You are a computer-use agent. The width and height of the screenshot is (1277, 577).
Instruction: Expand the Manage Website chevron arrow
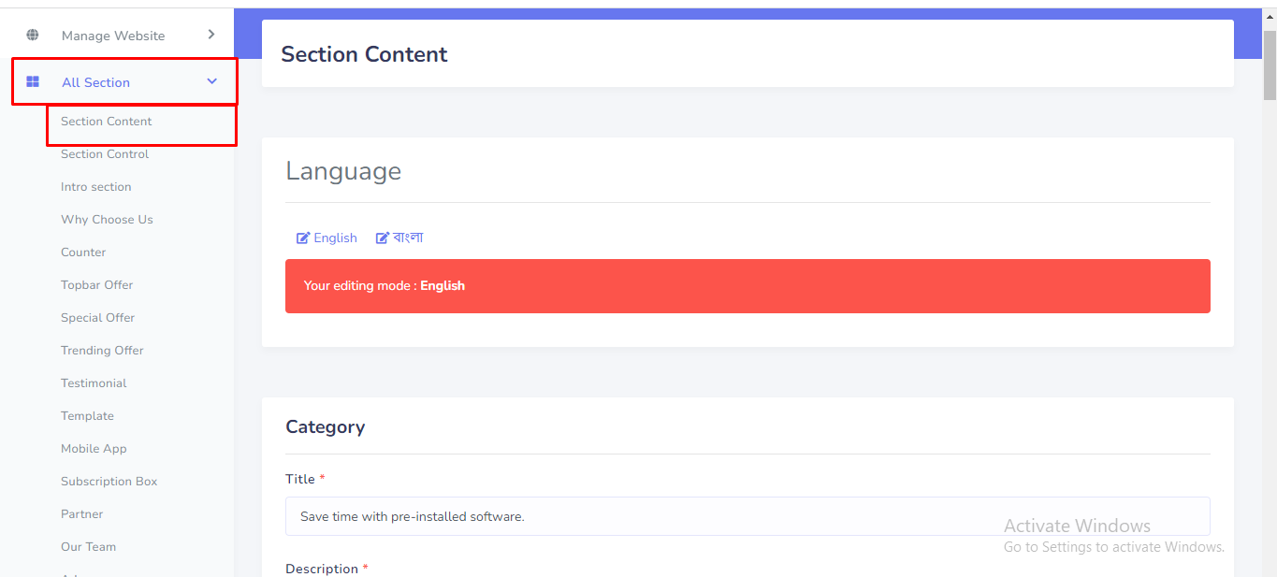(211, 35)
